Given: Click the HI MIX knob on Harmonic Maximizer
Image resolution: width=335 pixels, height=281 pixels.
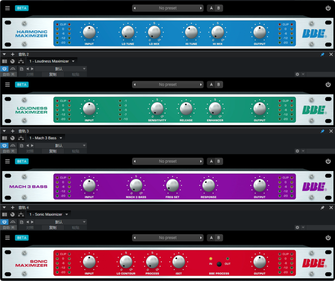Looking at the screenshot, I should (218, 32).
